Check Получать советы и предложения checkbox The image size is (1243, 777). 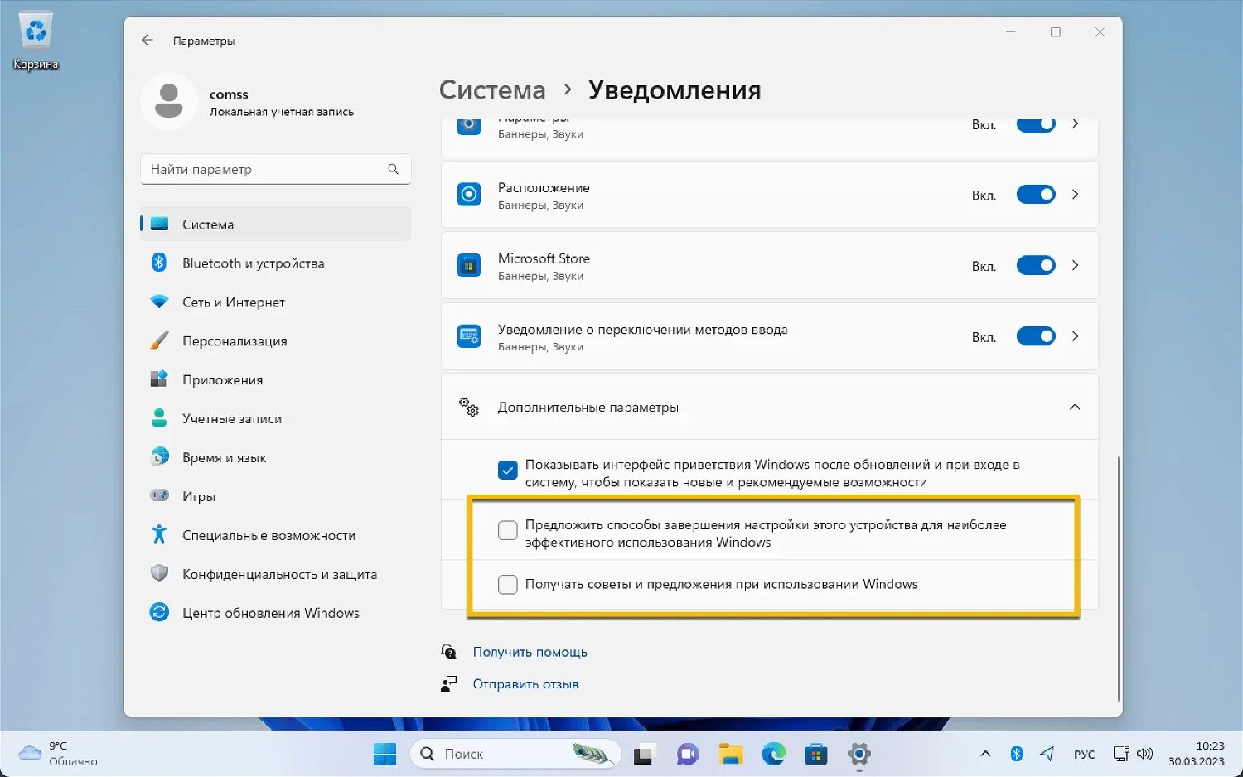(x=508, y=584)
